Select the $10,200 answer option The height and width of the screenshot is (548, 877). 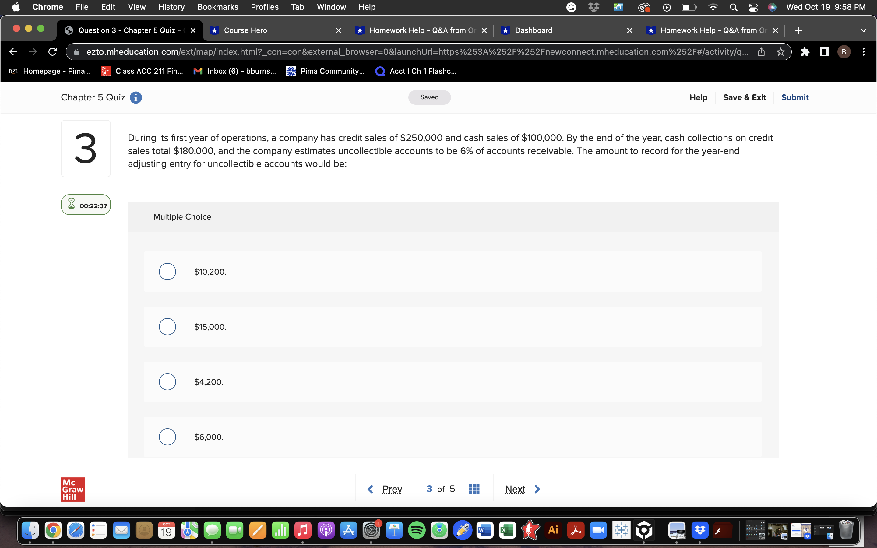click(167, 271)
